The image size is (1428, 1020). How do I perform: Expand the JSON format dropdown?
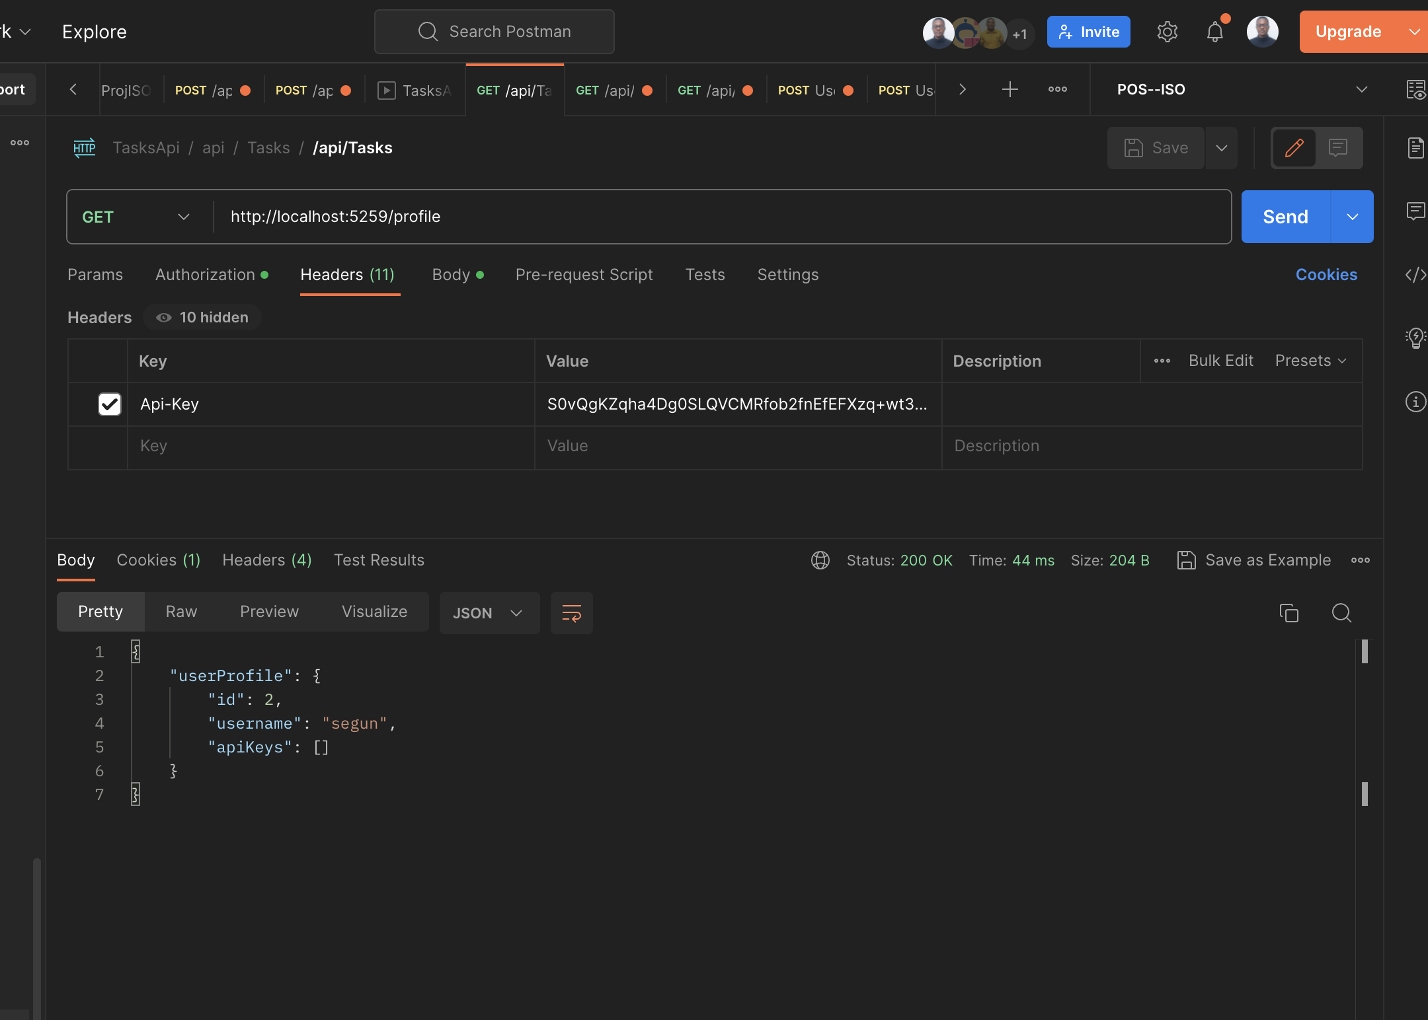[x=488, y=613]
